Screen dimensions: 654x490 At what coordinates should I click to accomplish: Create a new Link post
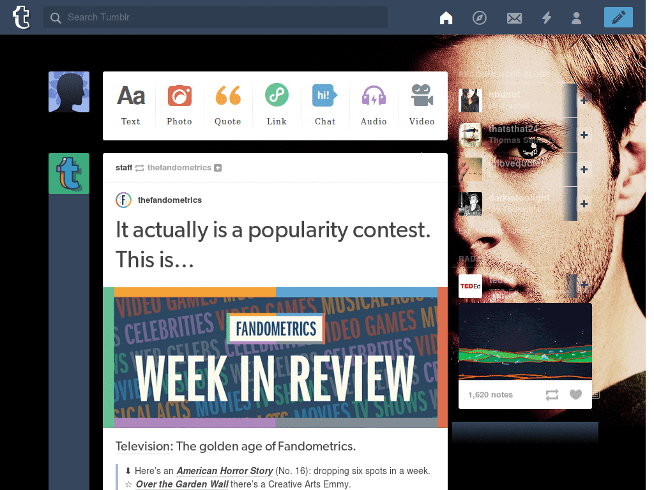pos(277,105)
